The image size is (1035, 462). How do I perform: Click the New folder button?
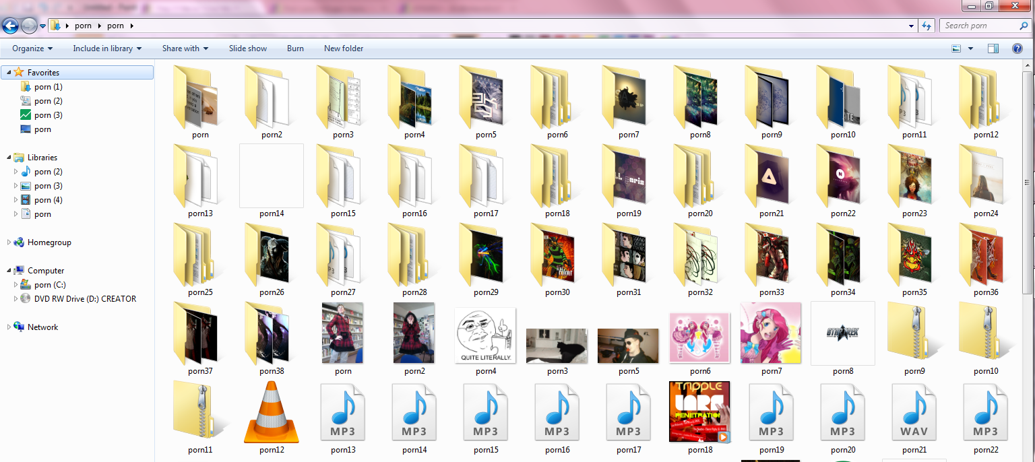point(343,48)
